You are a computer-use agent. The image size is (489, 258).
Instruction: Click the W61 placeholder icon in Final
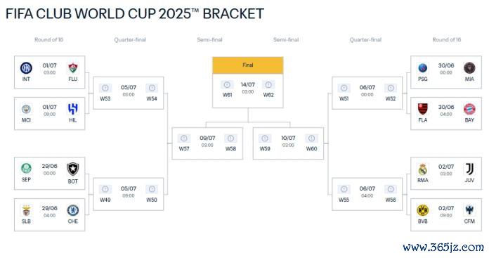pos(227,85)
